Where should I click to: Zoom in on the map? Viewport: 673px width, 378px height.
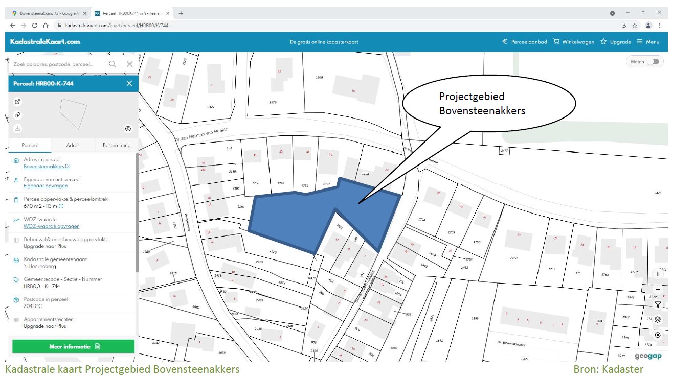pos(658,274)
